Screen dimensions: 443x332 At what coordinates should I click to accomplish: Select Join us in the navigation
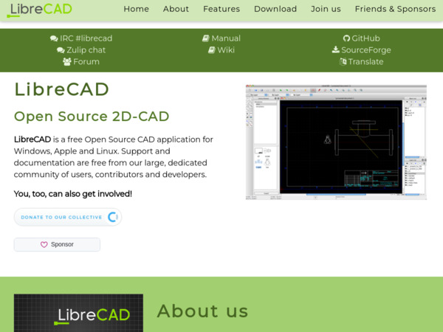click(x=326, y=9)
